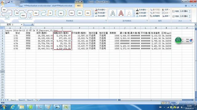
Task: Click the 高度 height input field
Action: tap(184, 11)
